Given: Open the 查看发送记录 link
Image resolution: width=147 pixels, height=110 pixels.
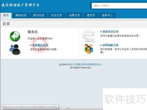Looking at the screenshot, I should pyautogui.click(x=111, y=32).
